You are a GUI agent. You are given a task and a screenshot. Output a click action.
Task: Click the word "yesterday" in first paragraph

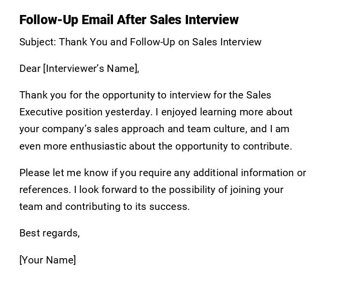(x=128, y=112)
